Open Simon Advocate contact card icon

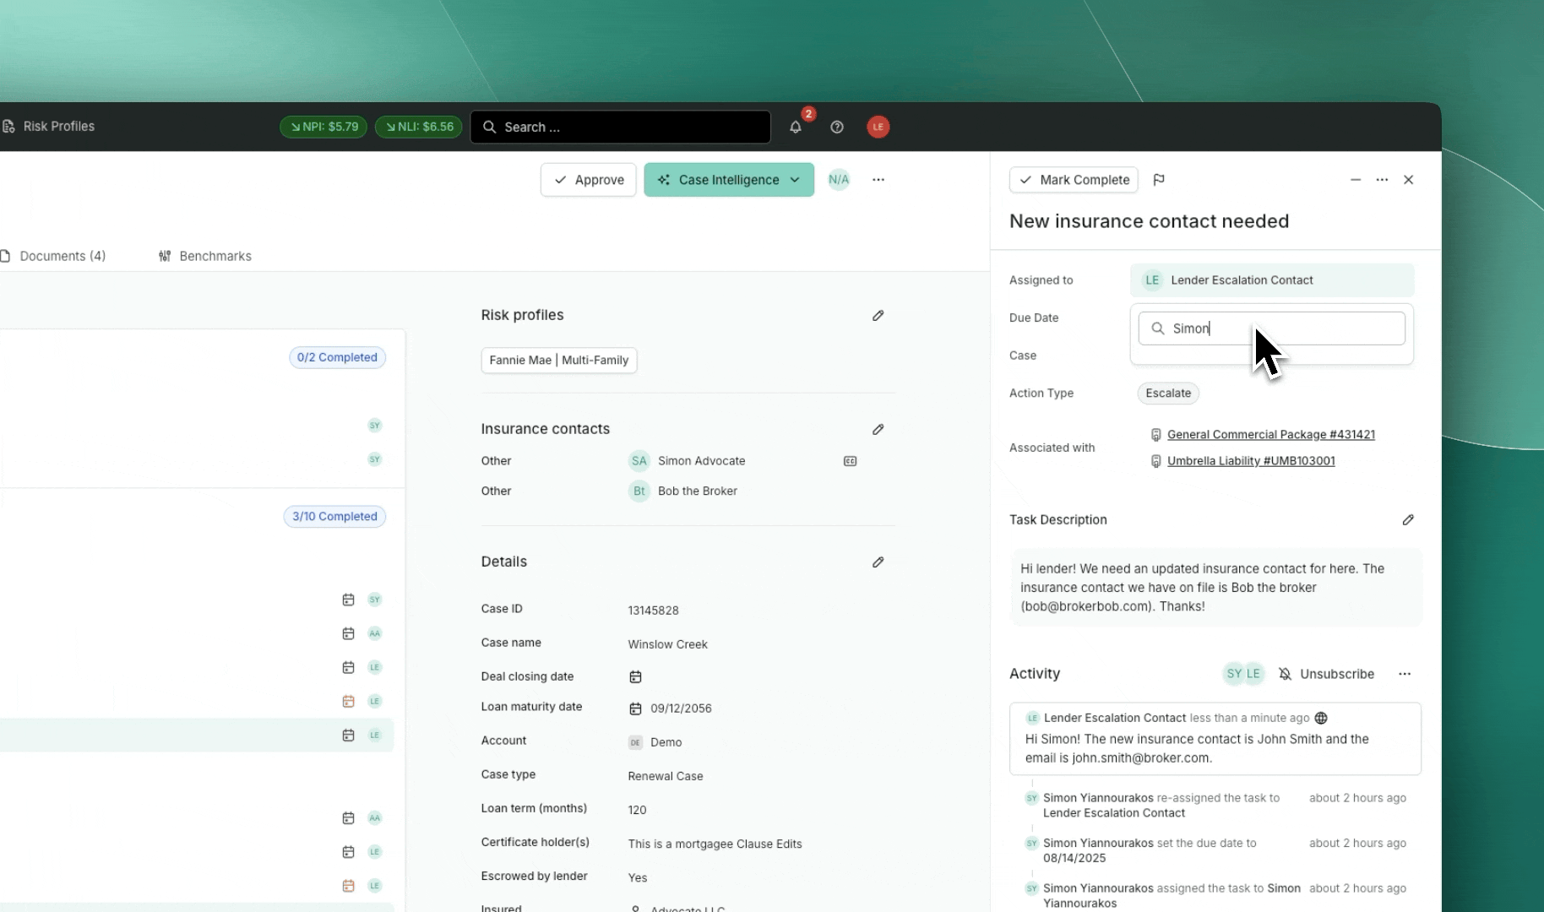[x=850, y=461]
